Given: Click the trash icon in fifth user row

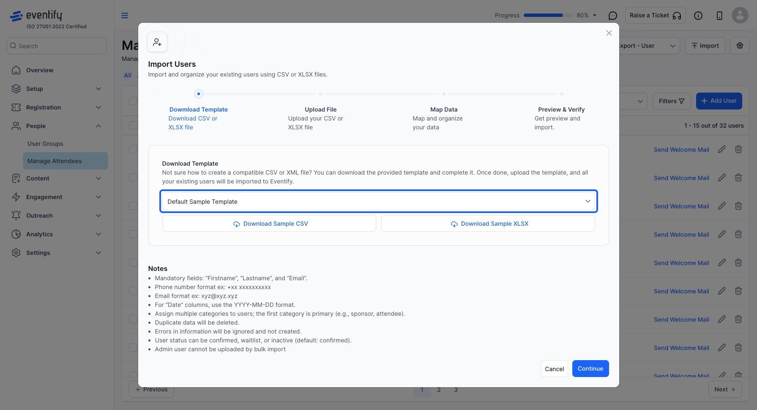Looking at the screenshot, I should (738, 262).
